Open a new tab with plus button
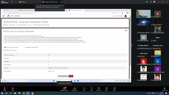 [x=86, y=10]
